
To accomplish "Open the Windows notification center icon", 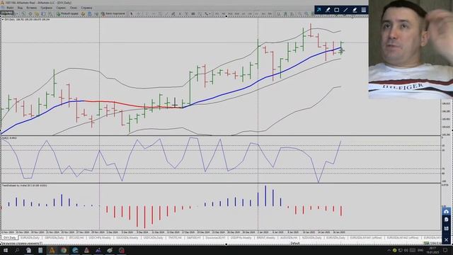I will pos(445,250).
